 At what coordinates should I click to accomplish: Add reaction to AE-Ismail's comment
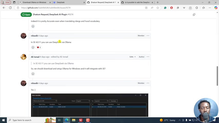click(33, 74)
